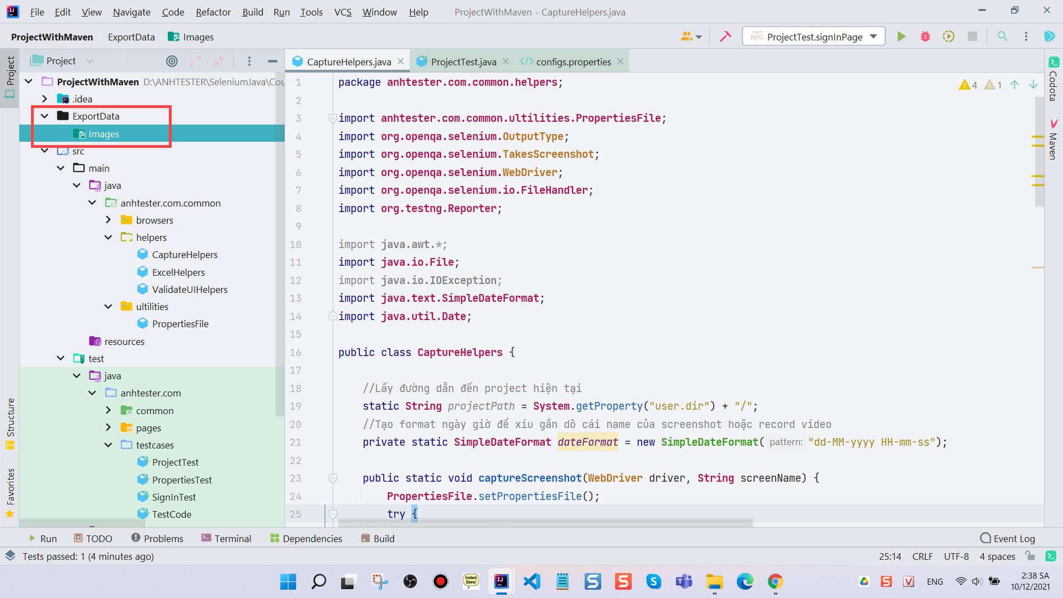Image resolution: width=1063 pixels, height=598 pixels.
Task: Open the VCS menu
Action: tap(343, 12)
